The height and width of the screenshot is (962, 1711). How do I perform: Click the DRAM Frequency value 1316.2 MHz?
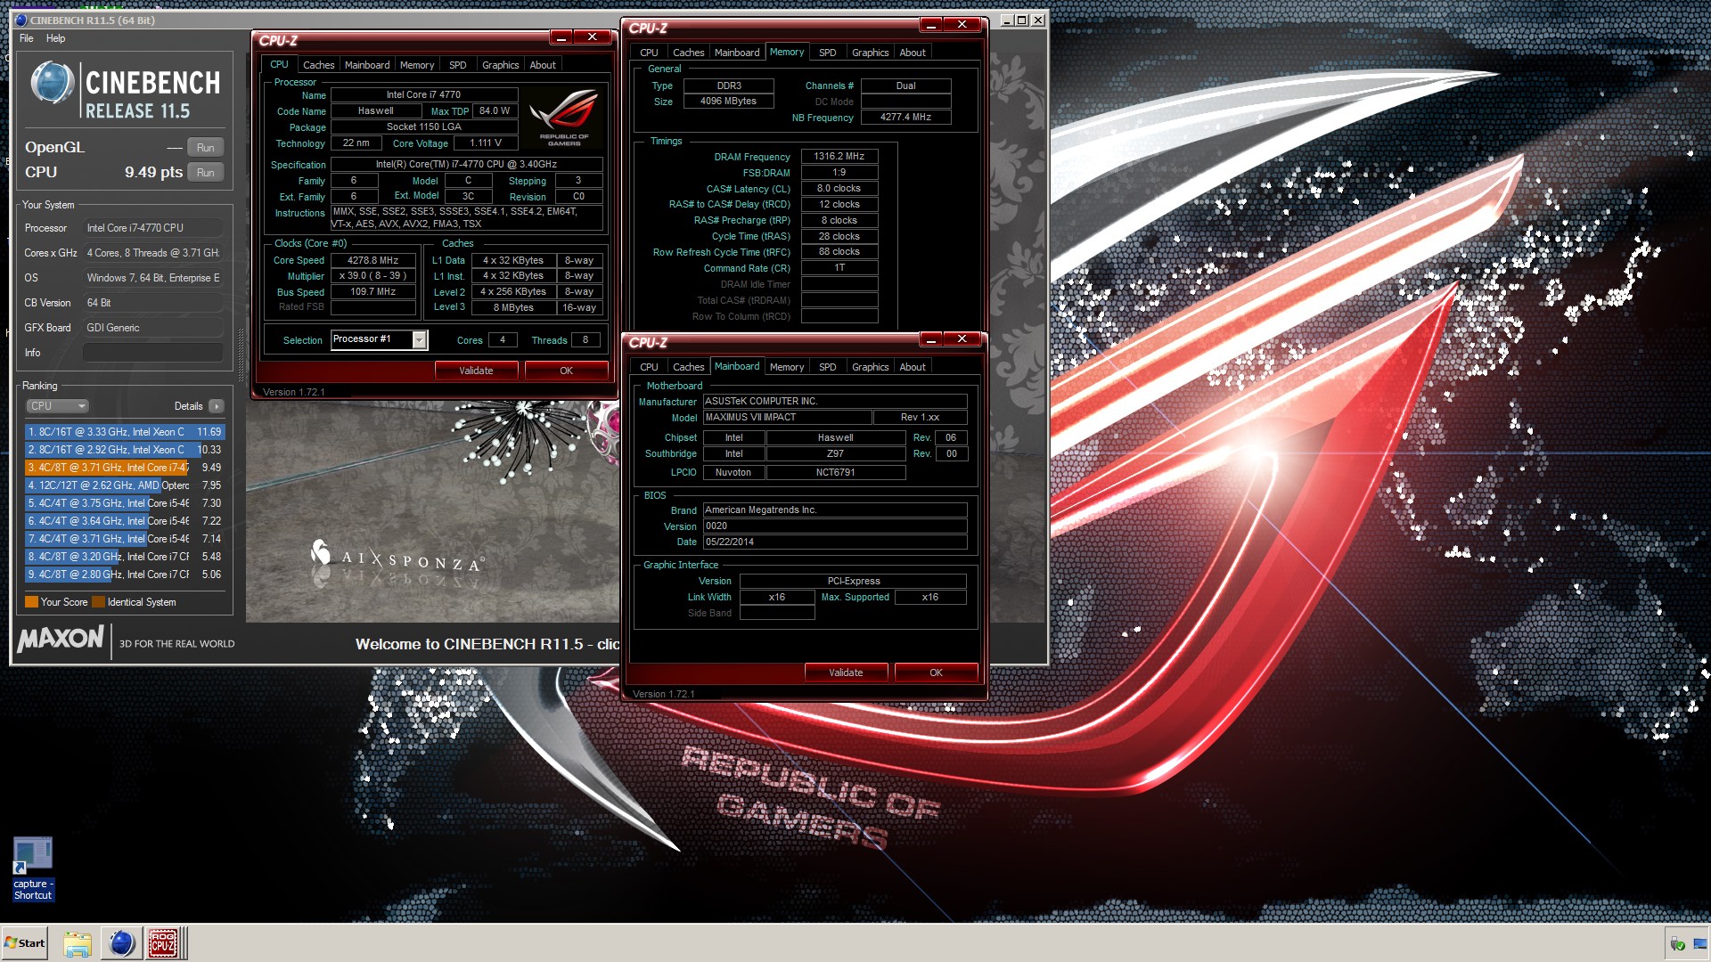point(839,156)
